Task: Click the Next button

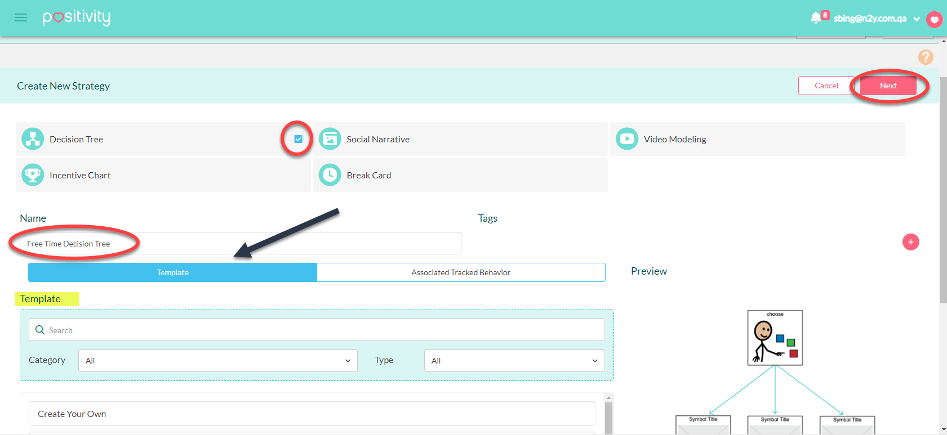Action: (x=888, y=86)
